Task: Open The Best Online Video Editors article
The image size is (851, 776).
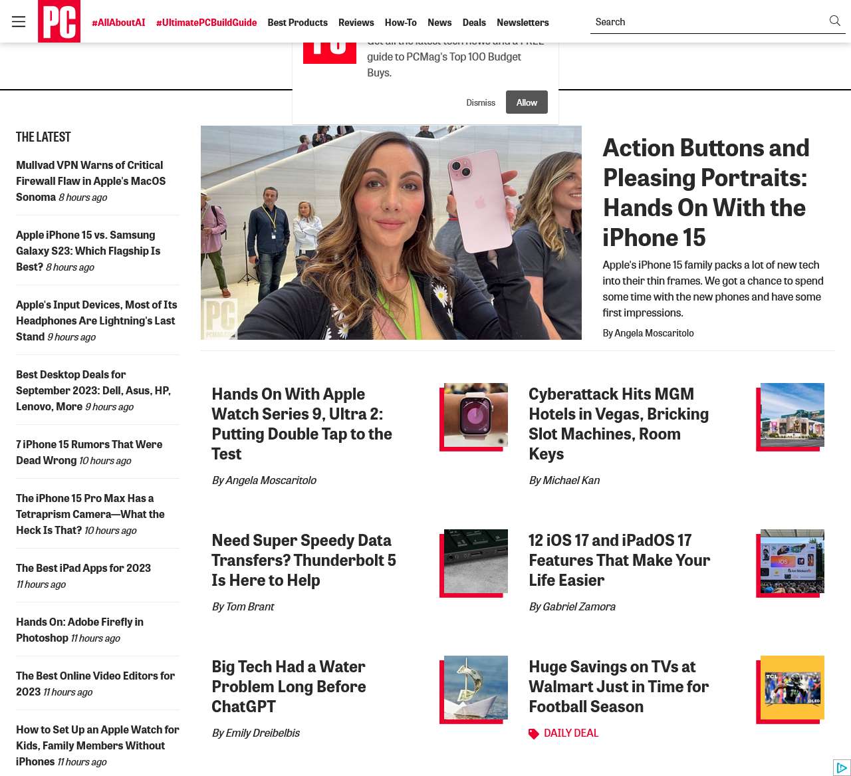Action: [x=95, y=684]
